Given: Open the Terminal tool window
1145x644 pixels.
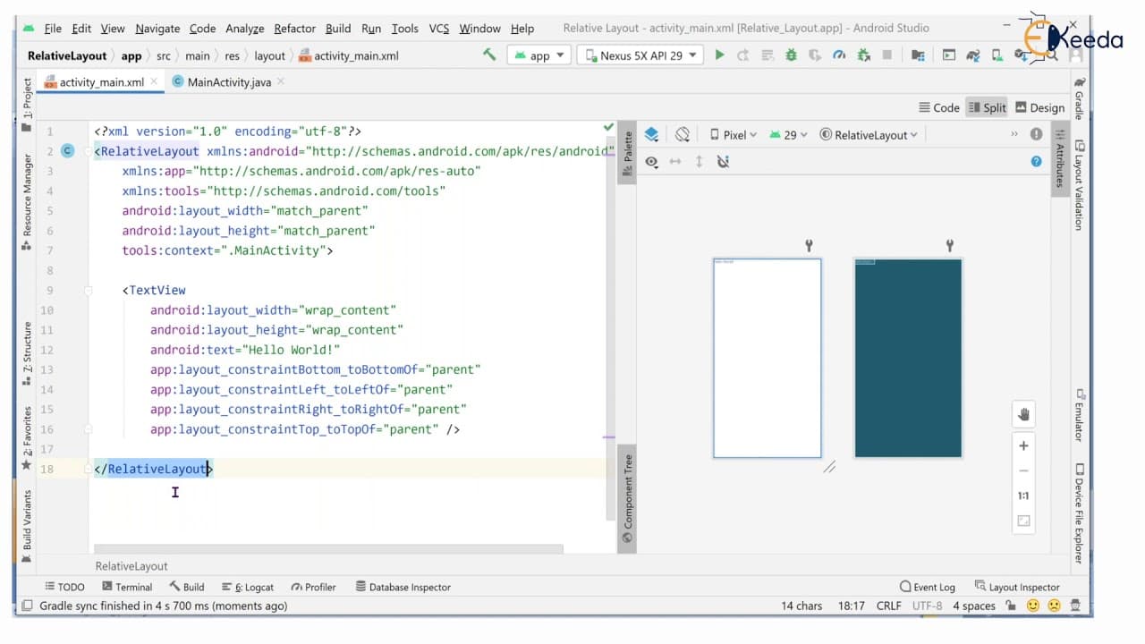Looking at the screenshot, I should 127,587.
